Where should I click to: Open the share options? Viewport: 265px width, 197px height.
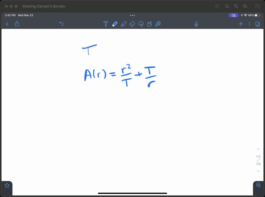pos(17,24)
